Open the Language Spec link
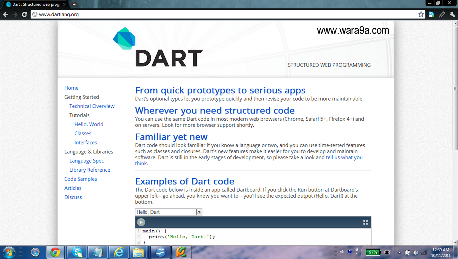Image resolution: width=458 pixels, height=259 pixels. 86,161
